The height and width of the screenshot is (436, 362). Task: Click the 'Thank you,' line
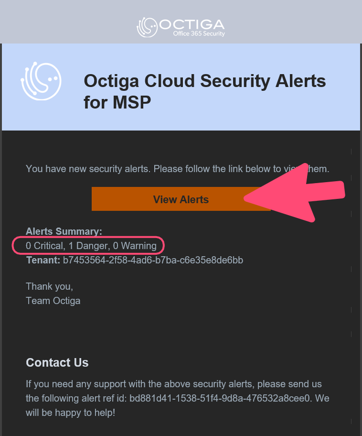[x=49, y=286]
